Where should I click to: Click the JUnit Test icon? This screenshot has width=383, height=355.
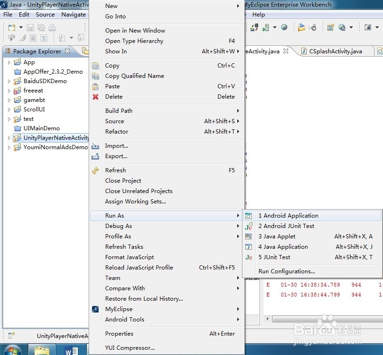[249, 257]
